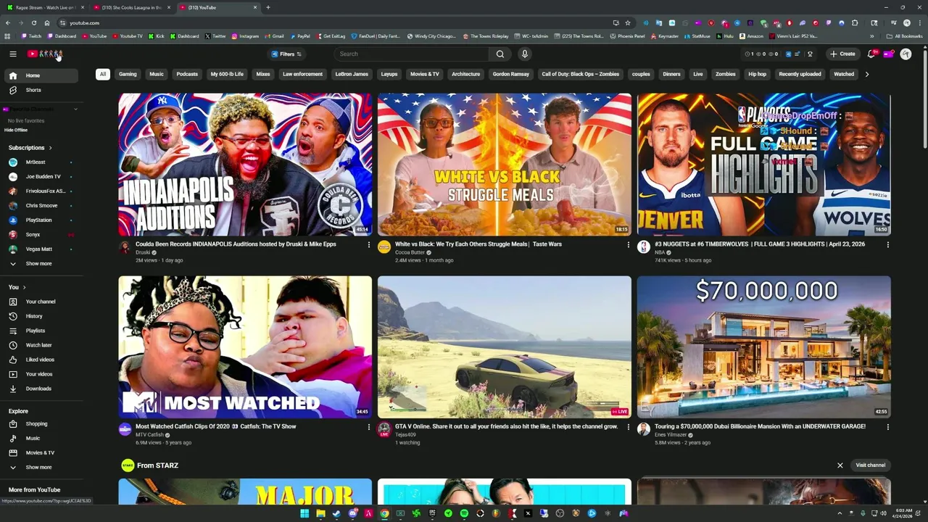Screen dimensions: 928x522
Task: Collapse the Favorite Channels section
Action: pyautogui.click(x=75, y=109)
